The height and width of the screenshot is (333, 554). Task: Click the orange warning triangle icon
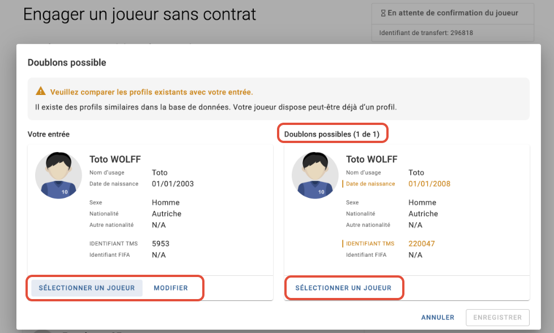click(41, 91)
